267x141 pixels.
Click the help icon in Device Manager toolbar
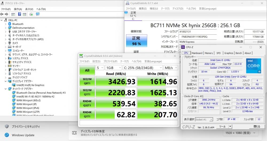[x=19, y=14]
